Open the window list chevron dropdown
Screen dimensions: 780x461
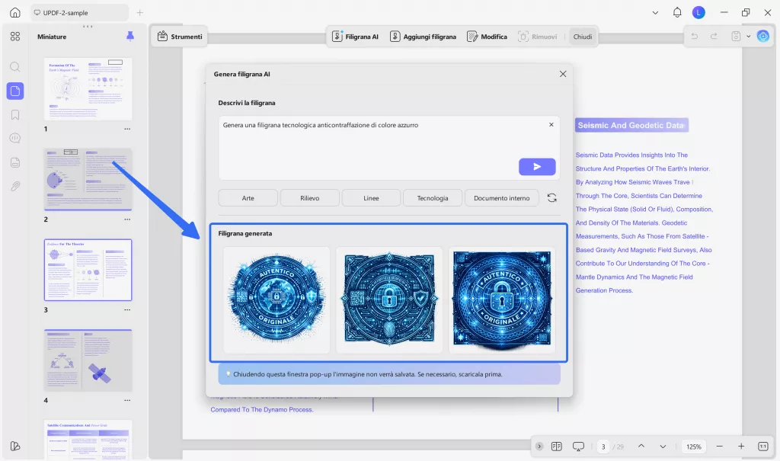pos(655,12)
